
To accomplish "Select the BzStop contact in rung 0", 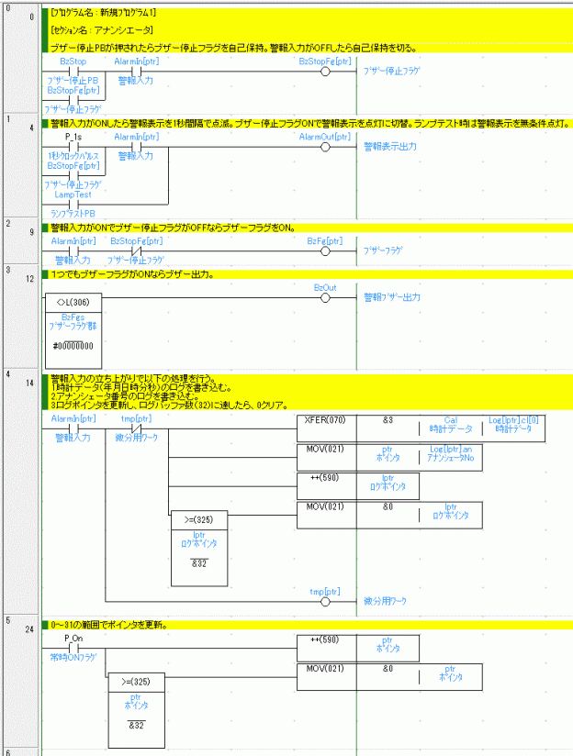I will (73, 72).
